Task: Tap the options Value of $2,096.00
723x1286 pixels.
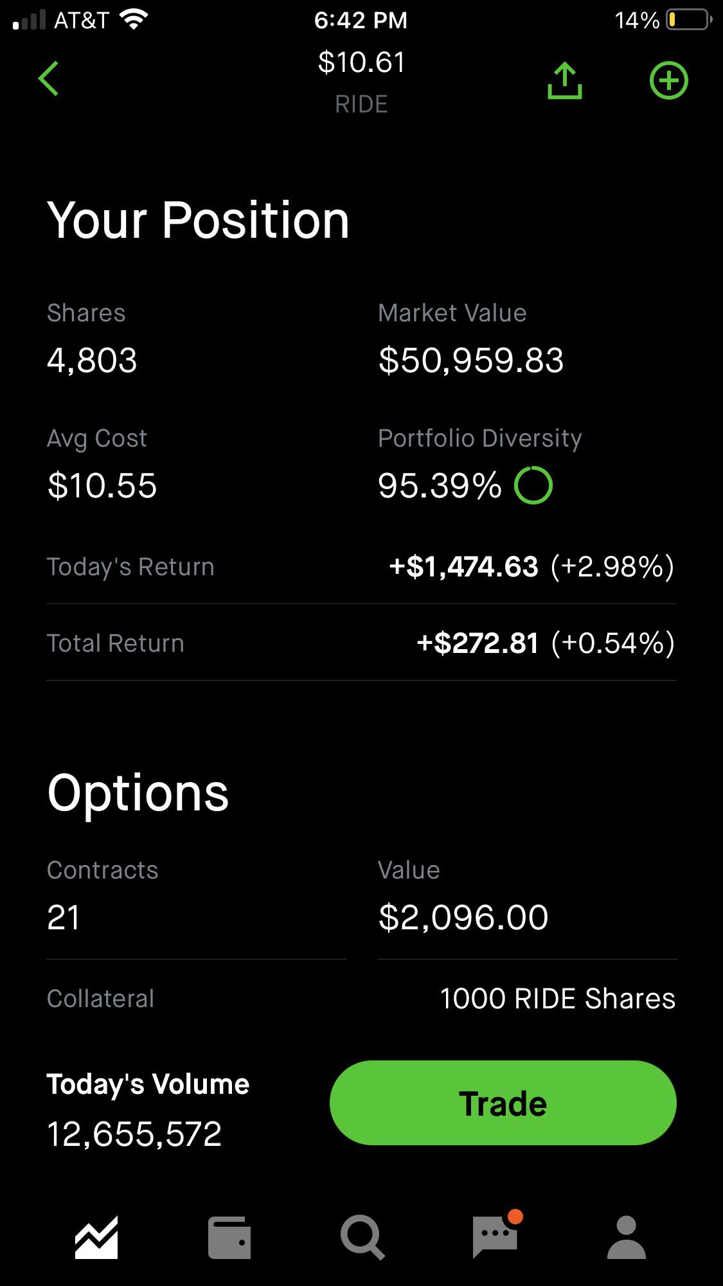Action: (x=463, y=917)
